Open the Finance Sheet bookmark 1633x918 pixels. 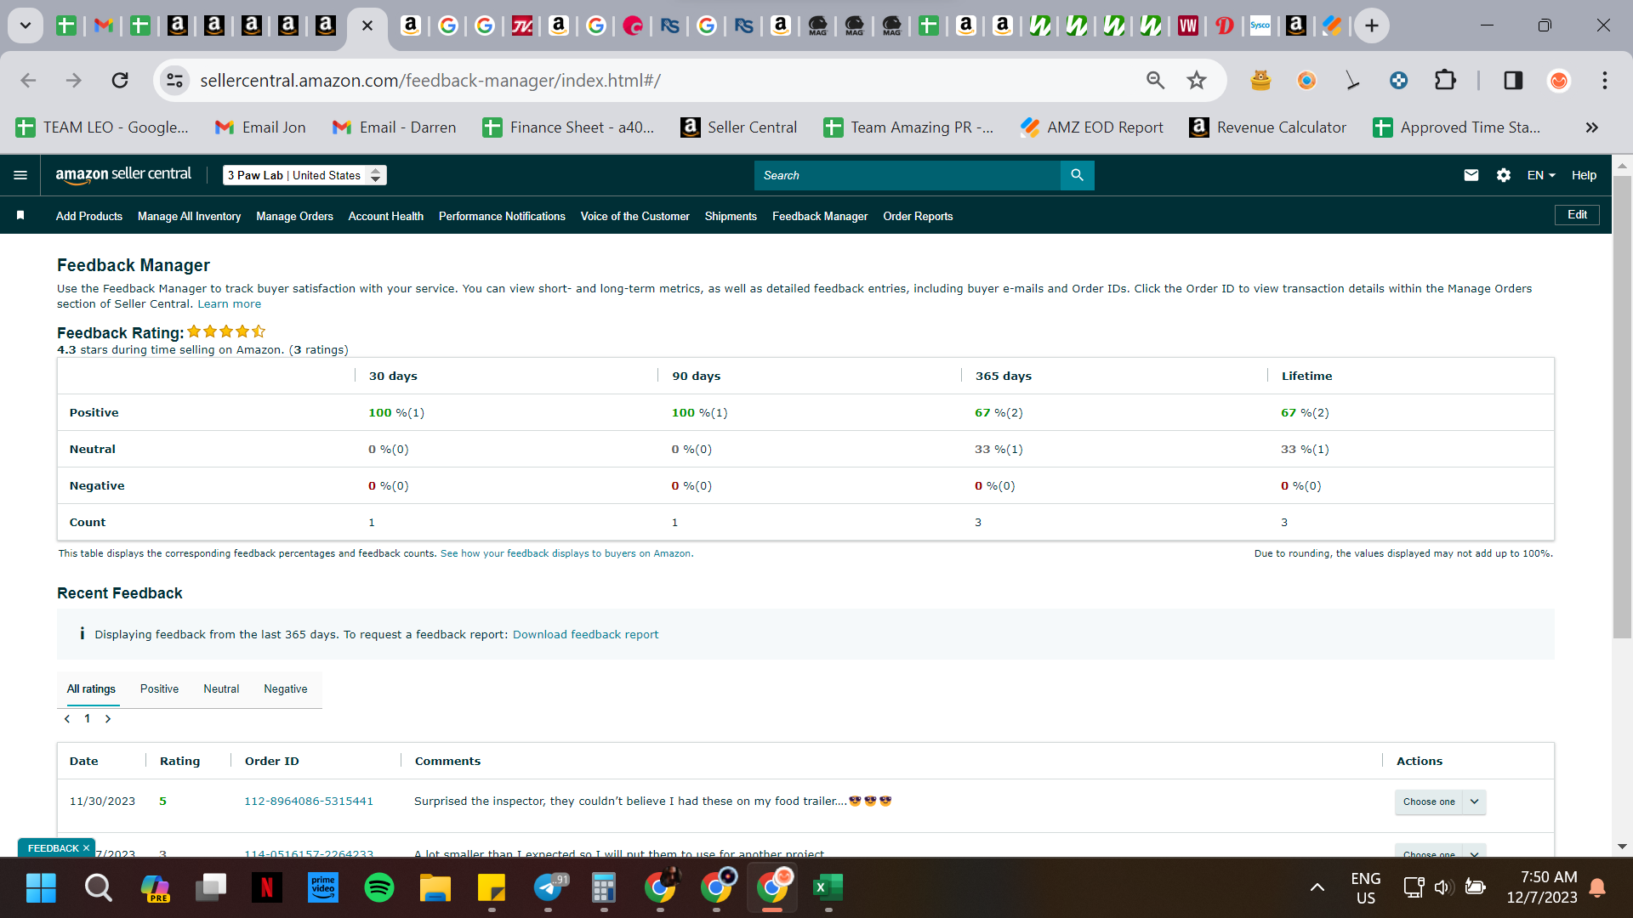568,127
